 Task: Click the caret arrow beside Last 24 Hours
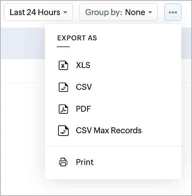point(65,12)
